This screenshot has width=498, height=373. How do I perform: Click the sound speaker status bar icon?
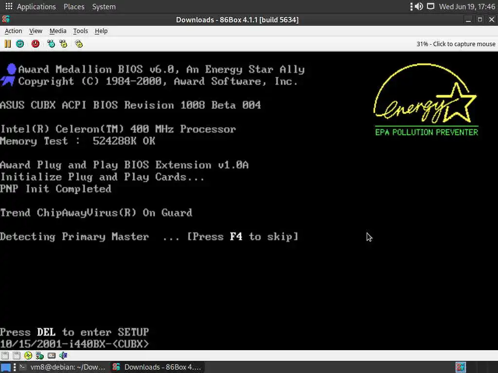point(63,355)
